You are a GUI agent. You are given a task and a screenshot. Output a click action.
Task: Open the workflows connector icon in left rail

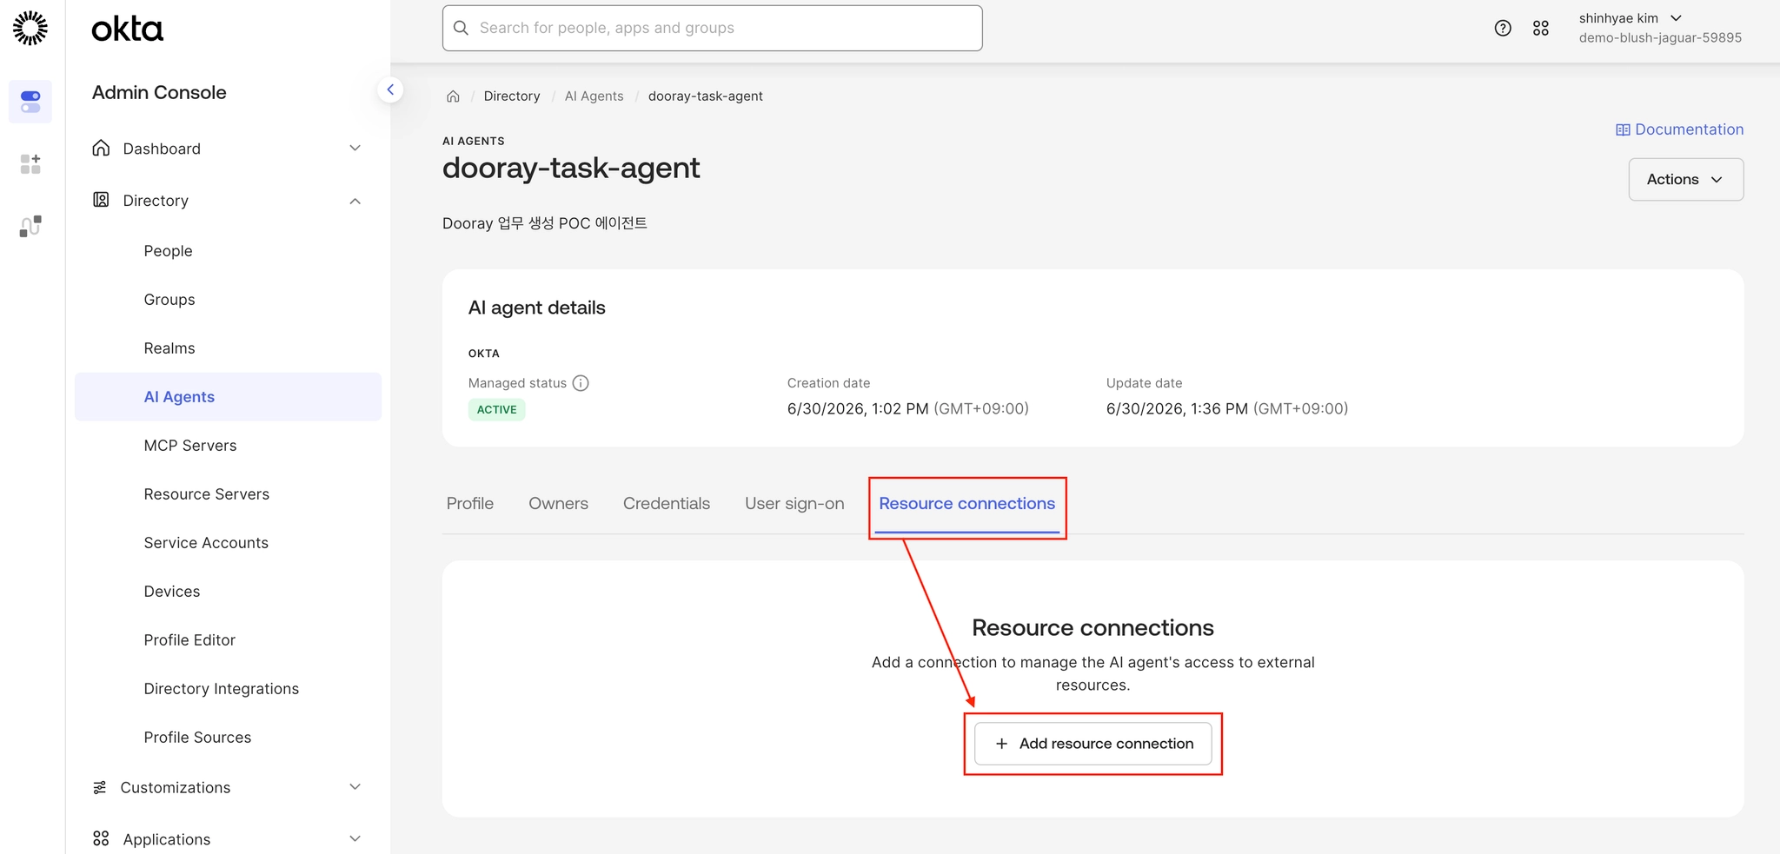[x=30, y=226]
